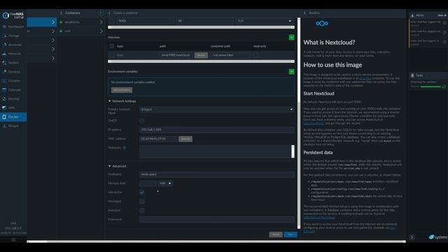
Task: Click the Revert button
Action: click(x=276, y=234)
